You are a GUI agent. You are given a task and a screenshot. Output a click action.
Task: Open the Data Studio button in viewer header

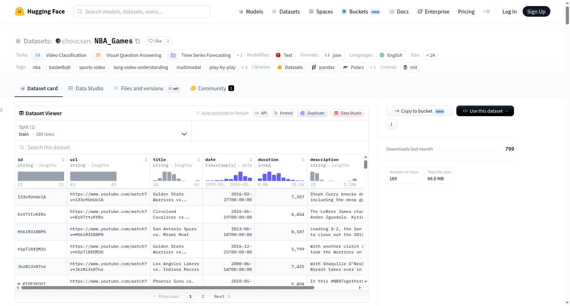[x=348, y=113]
